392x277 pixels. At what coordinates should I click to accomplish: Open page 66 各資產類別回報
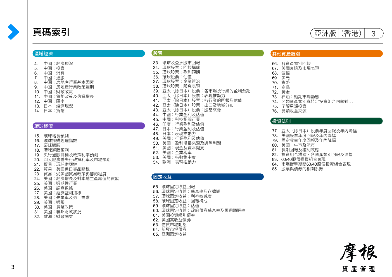click(x=291, y=64)
